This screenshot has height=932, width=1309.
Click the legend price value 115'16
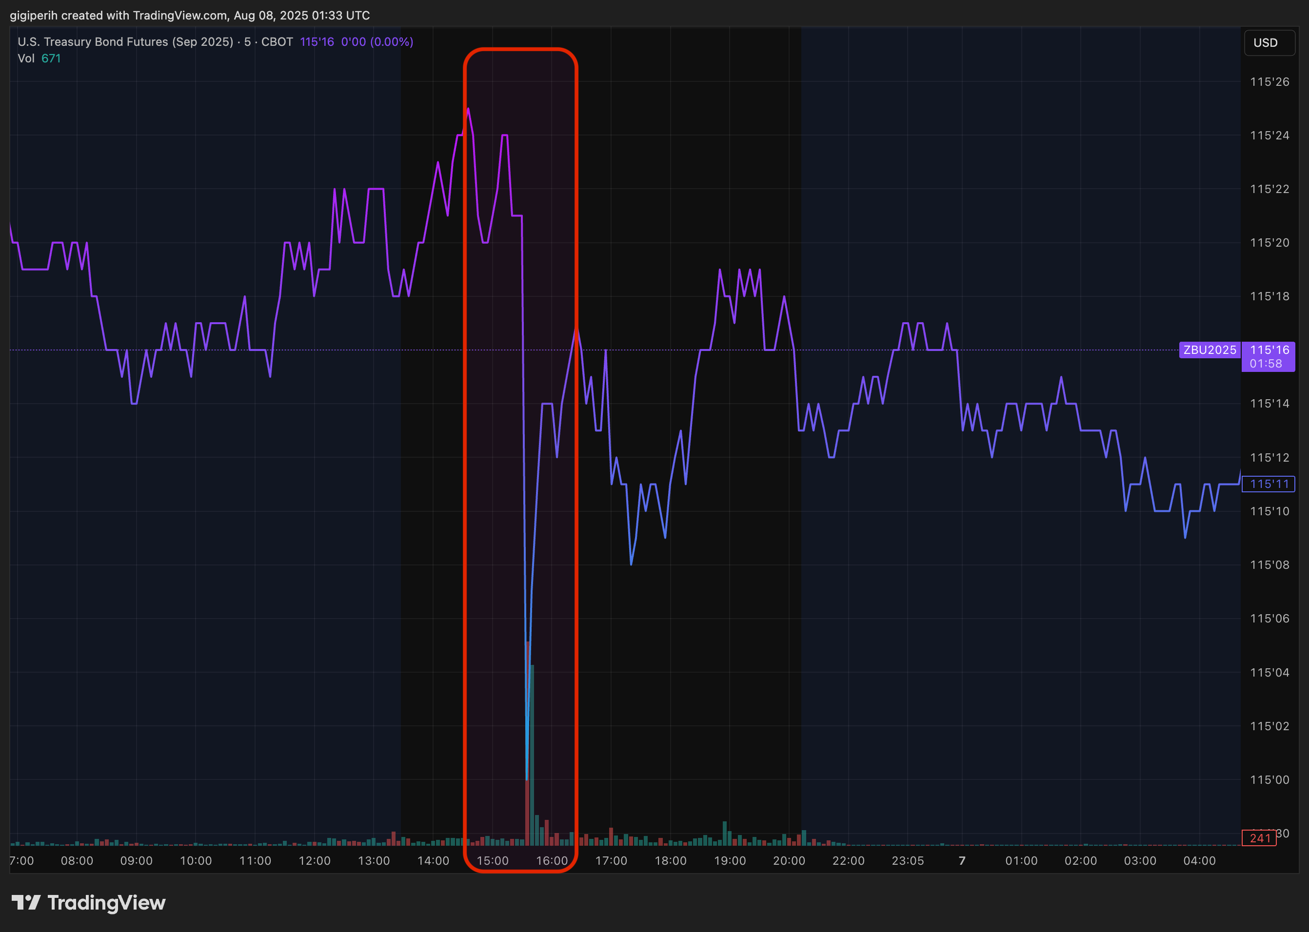point(317,42)
